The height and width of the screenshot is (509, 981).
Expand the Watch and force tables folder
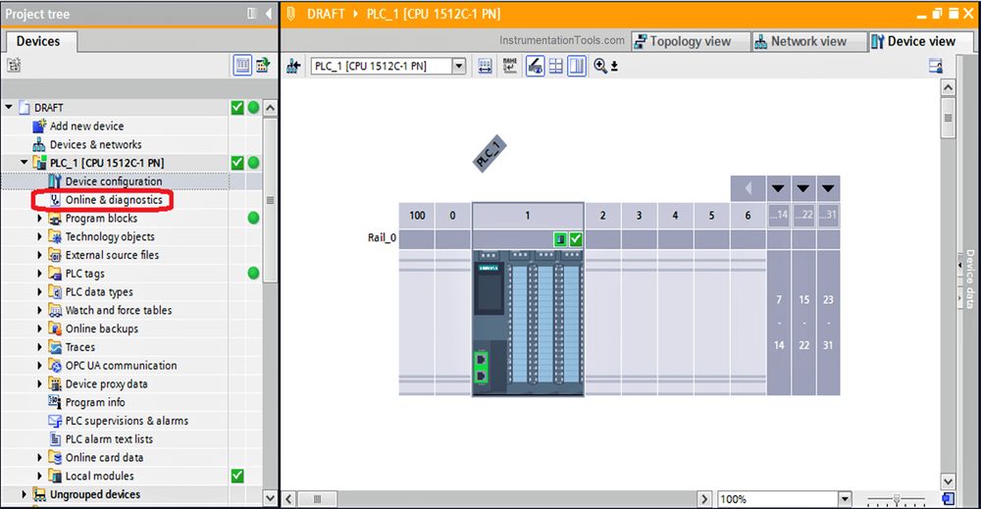click(x=39, y=310)
